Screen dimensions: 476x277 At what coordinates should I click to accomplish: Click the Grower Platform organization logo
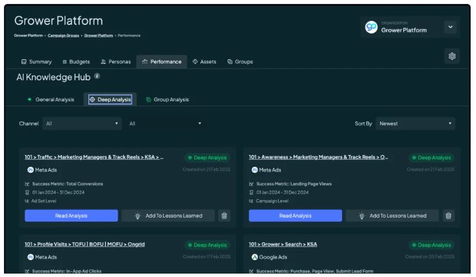coord(371,27)
